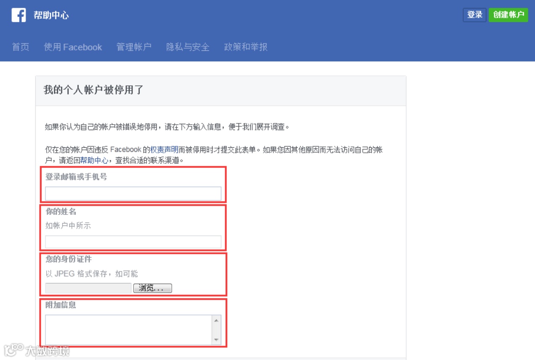Click the 登录 button
This screenshot has width=535, height=360.
point(474,15)
